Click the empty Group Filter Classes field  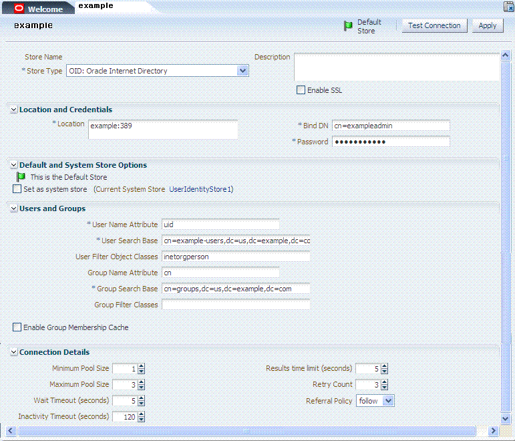[236, 305]
